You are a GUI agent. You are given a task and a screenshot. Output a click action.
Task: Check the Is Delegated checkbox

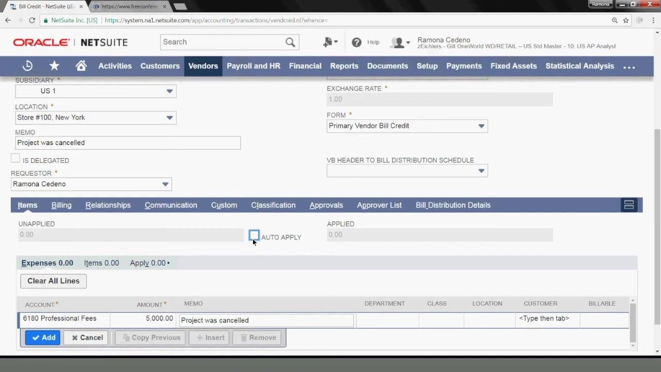[15, 159]
